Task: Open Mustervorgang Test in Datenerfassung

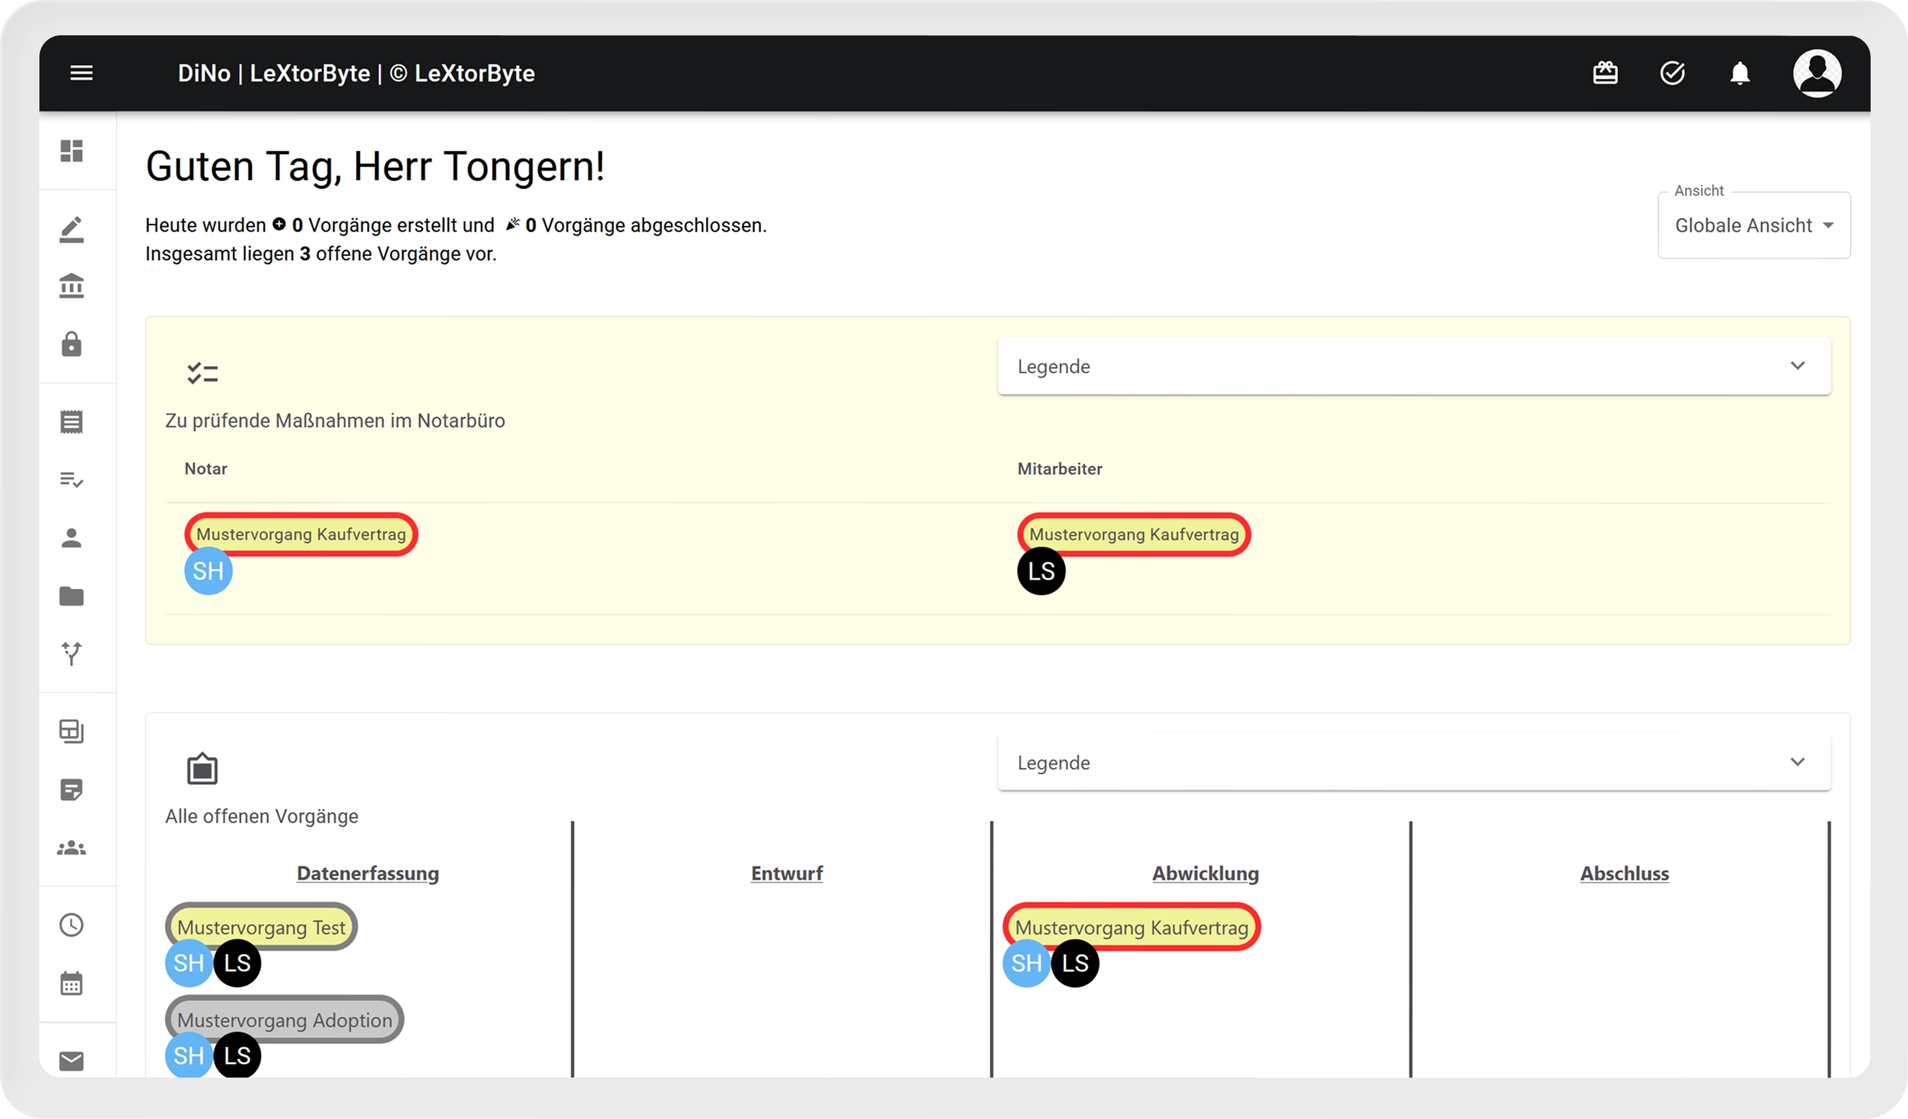Action: [261, 927]
